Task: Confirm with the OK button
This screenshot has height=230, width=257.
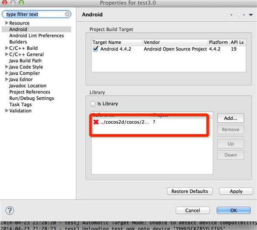Action: [x=234, y=210]
